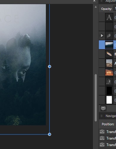
Task: Select the desert landscape layer thumbnail
Action: (x=109, y=63)
